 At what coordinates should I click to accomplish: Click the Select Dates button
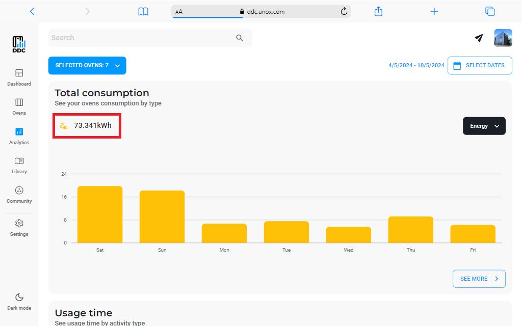click(479, 66)
